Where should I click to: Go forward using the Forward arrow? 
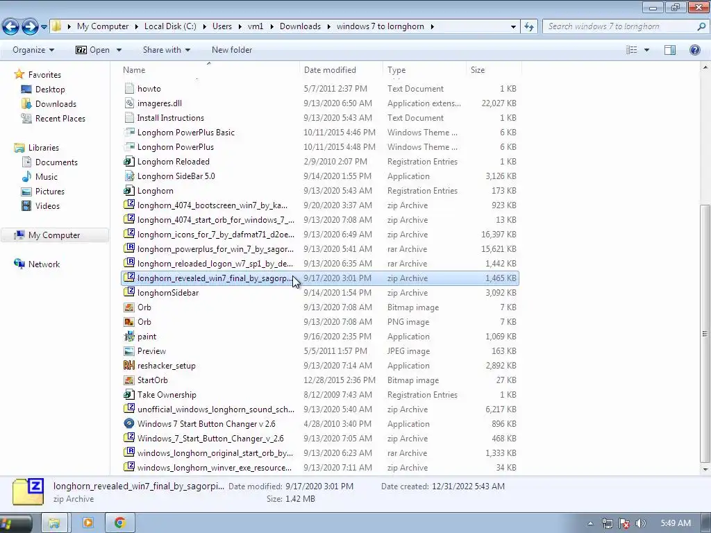pyautogui.click(x=30, y=27)
